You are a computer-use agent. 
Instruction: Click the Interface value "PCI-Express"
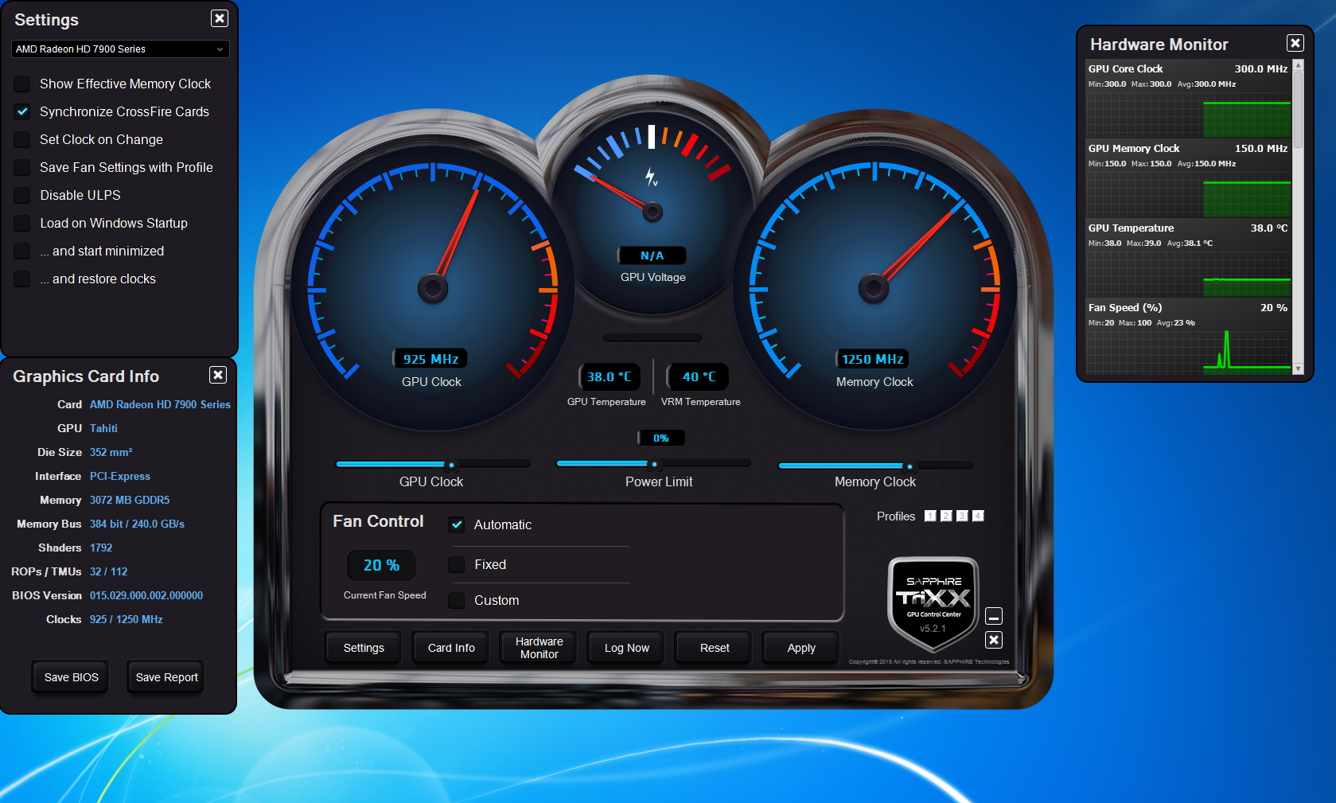coord(120,476)
